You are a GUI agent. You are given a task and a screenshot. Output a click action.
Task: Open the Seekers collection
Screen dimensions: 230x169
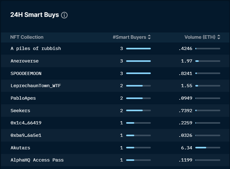click(20, 111)
